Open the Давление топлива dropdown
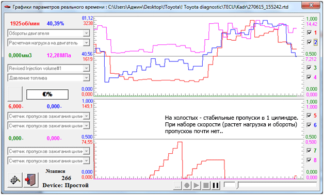The width and height of the screenshot is (324, 195). point(49,78)
